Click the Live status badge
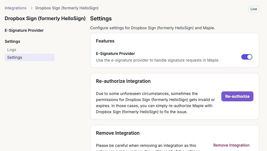This screenshot has width=267, height=151. click(253, 9)
